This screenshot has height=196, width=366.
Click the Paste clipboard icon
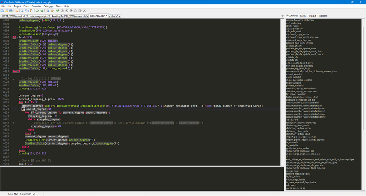(31, 11)
